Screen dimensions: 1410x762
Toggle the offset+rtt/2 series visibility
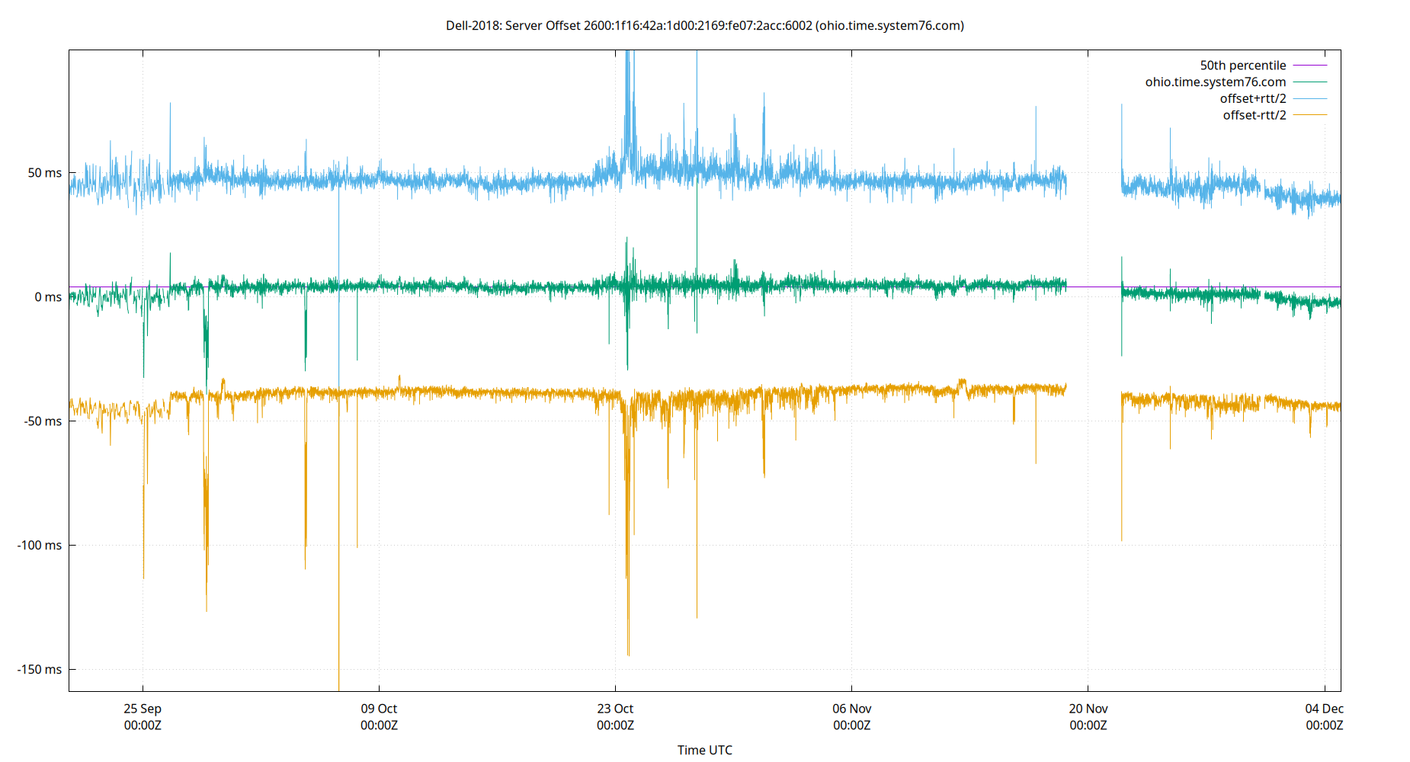[x=1252, y=98]
